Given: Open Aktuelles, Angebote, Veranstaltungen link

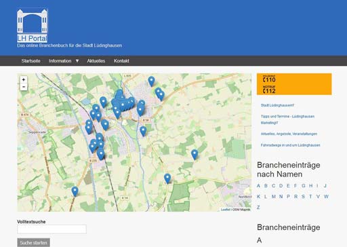Looking at the screenshot, I should [x=289, y=134].
